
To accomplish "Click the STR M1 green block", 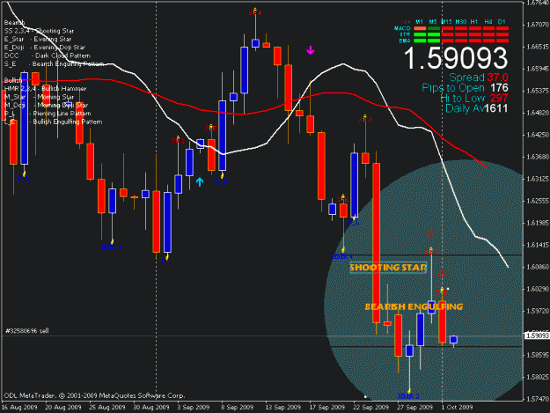I will pyautogui.click(x=420, y=34).
